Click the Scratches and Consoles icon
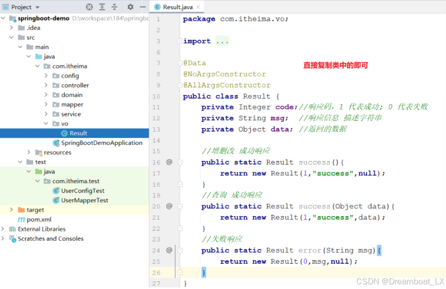 point(12,239)
